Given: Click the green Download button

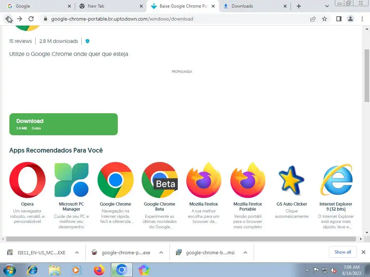Looking at the screenshot, I should click(x=64, y=124).
